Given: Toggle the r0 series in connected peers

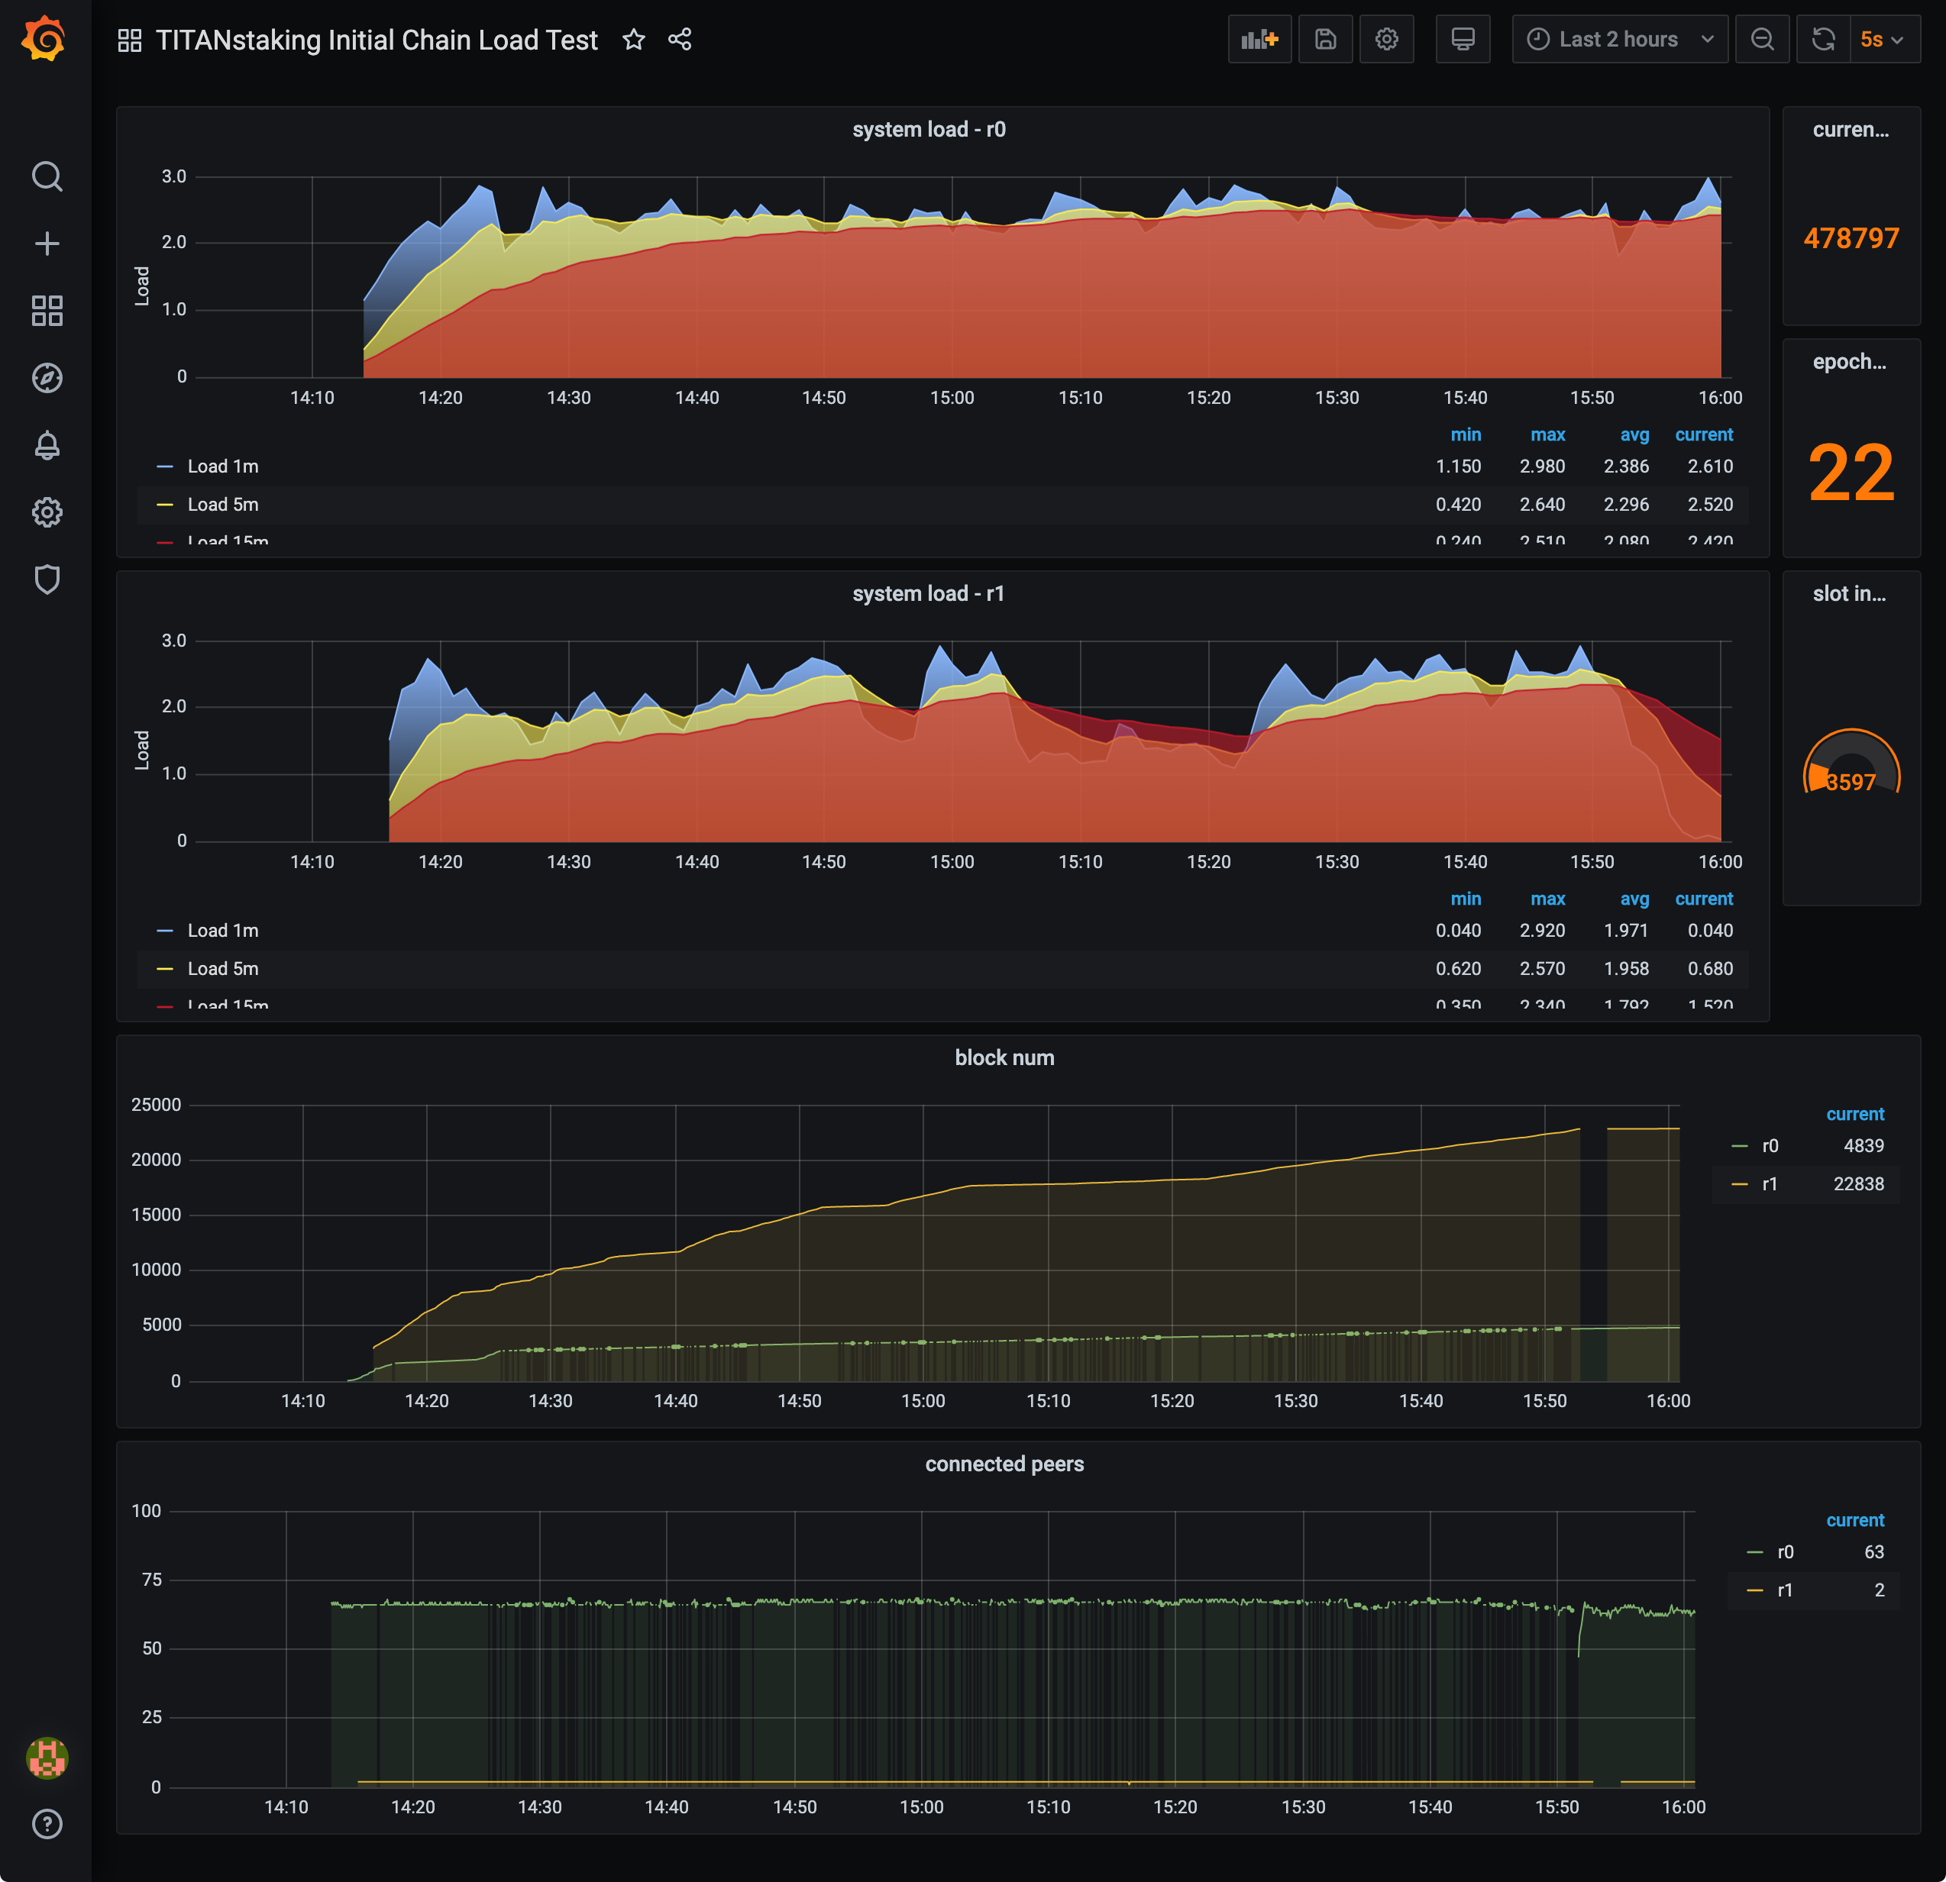Looking at the screenshot, I should 1783,1551.
